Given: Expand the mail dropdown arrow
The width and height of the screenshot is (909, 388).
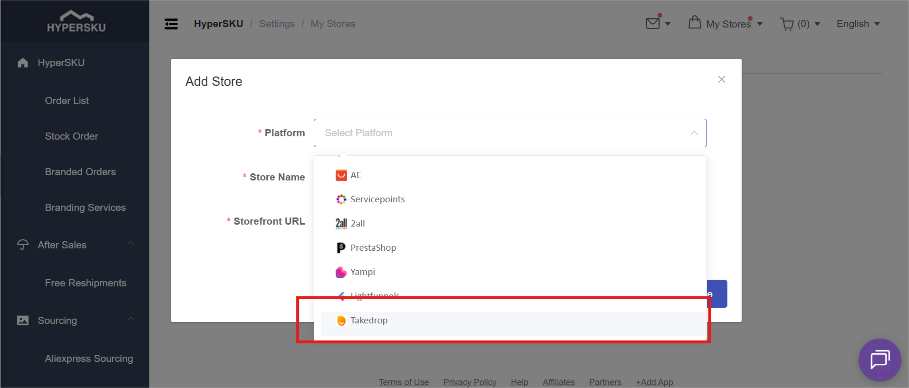Looking at the screenshot, I should (667, 24).
